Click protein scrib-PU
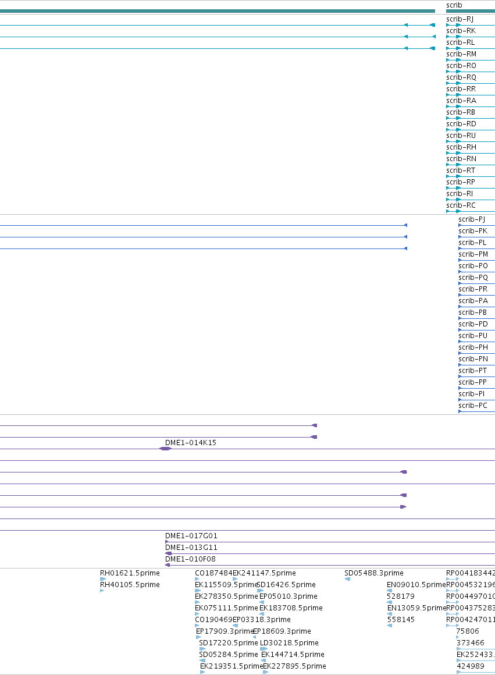Screen dimensions: 495x675 [473, 335]
